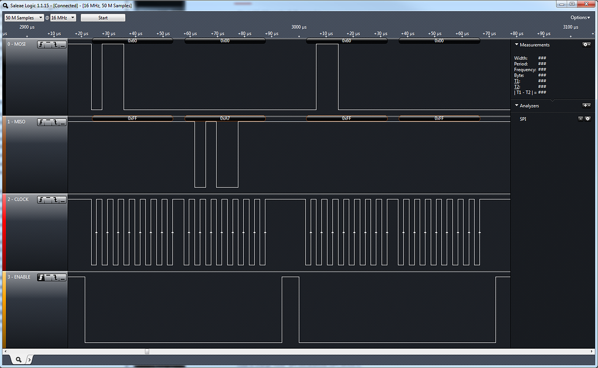The image size is (598, 368).
Task: Click the horizontal scrollbar thumb
Action: pyautogui.click(x=147, y=352)
